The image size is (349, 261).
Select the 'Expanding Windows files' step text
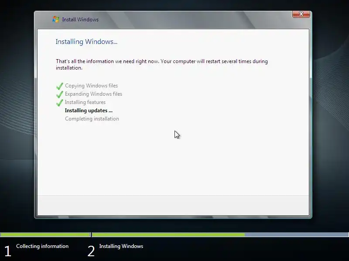click(93, 94)
